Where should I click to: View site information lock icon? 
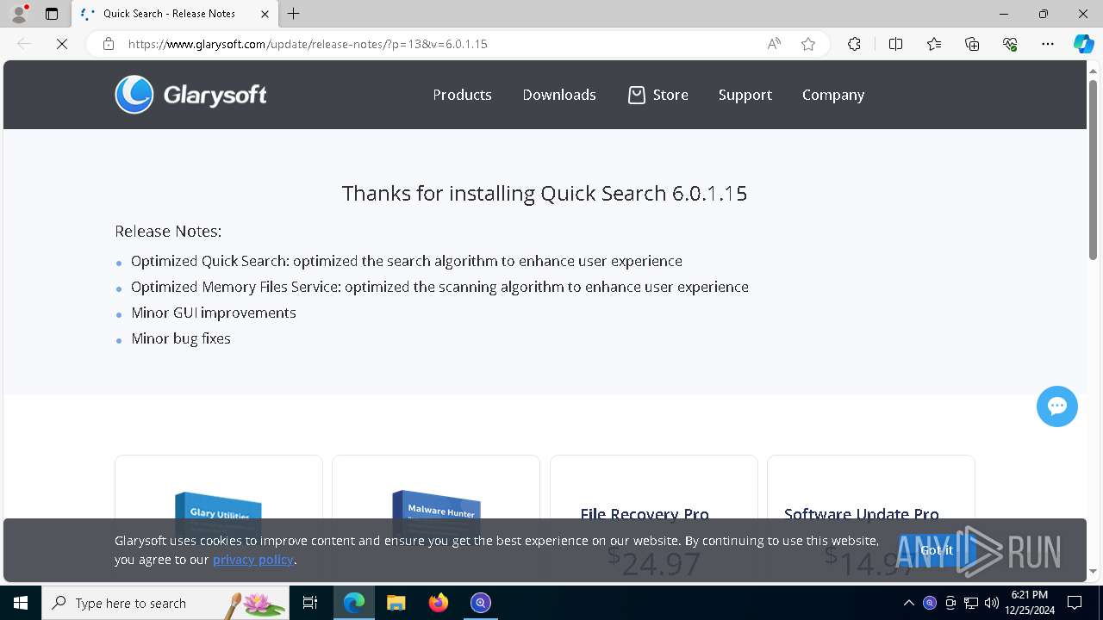(x=109, y=44)
